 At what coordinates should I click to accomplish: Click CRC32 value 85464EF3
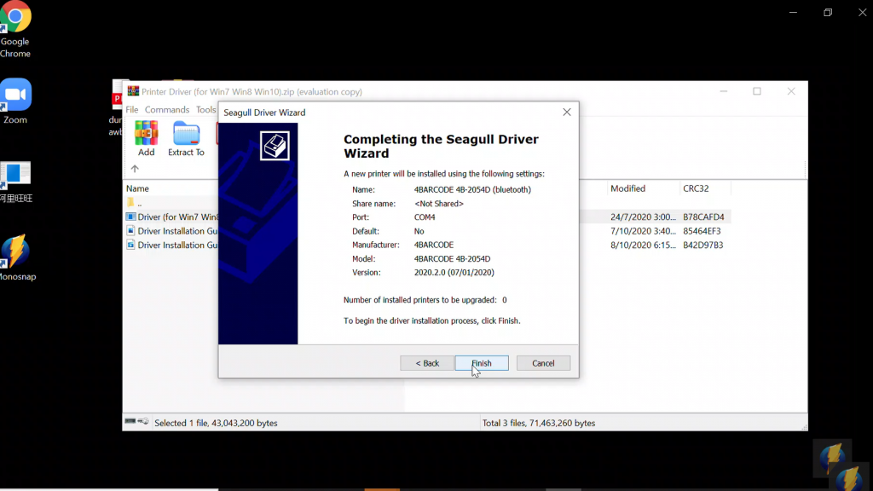click(702, 231)
